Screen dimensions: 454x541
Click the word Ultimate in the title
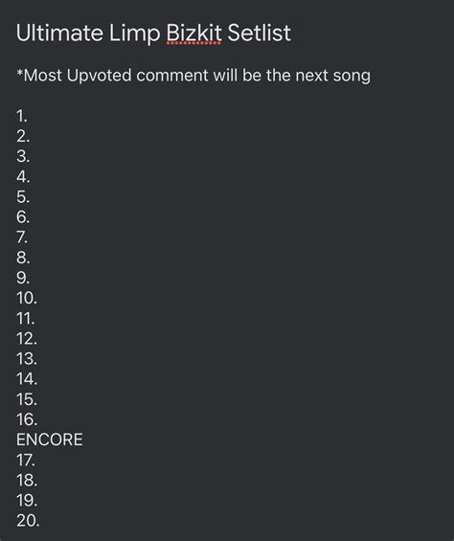click(59, 34)
